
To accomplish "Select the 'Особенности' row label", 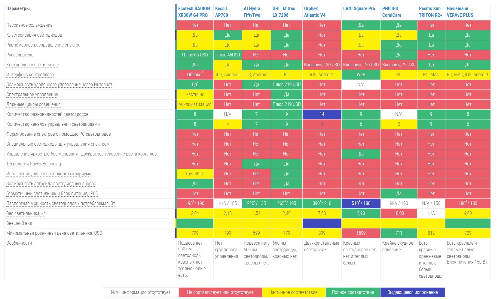I will click(x=19, y=243).
